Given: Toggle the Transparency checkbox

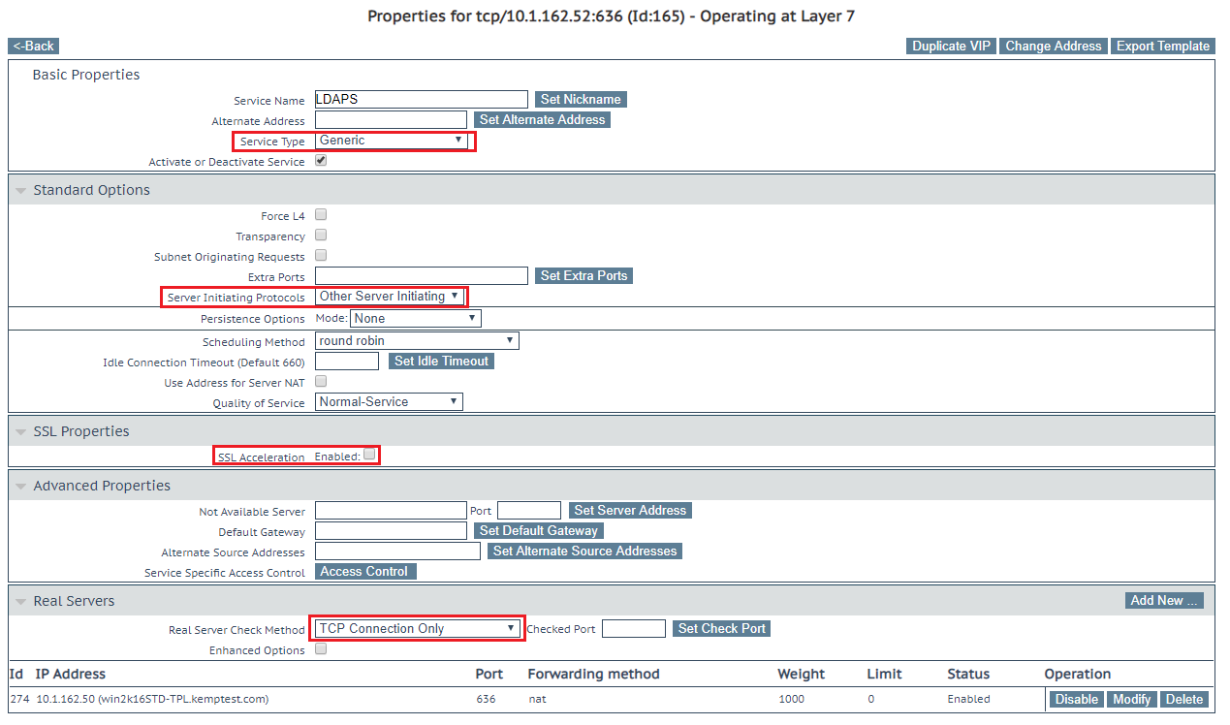Looking at the screenshot, I should (x=320, y=235).
